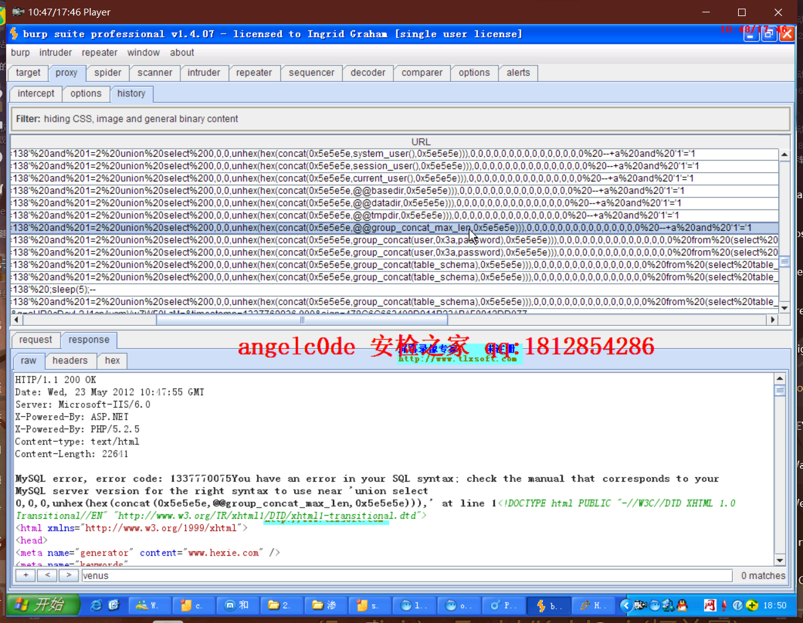Viewport: 803px width, 623px height.
Task: Click response pane scroll up arrow
Action: [x=780, y=378]
